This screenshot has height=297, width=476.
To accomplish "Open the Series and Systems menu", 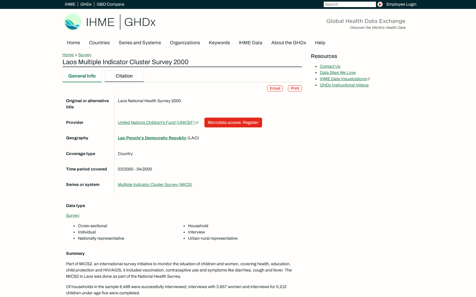I will [140, 43].
